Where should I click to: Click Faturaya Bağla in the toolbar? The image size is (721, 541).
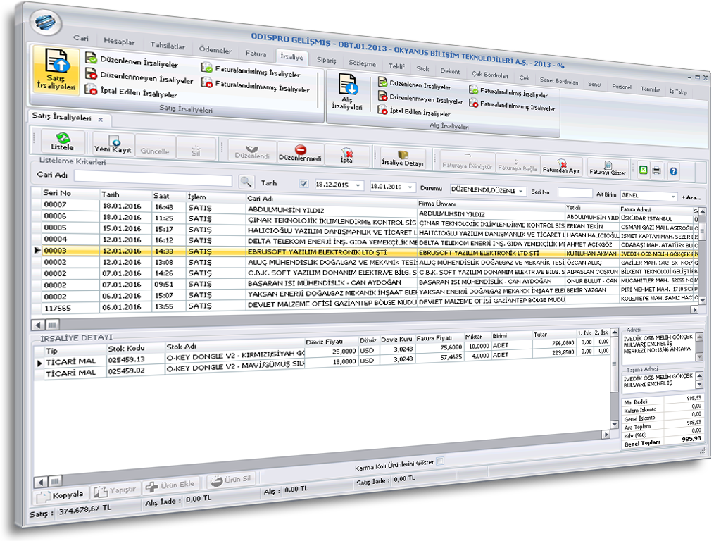tap(518, 164)
